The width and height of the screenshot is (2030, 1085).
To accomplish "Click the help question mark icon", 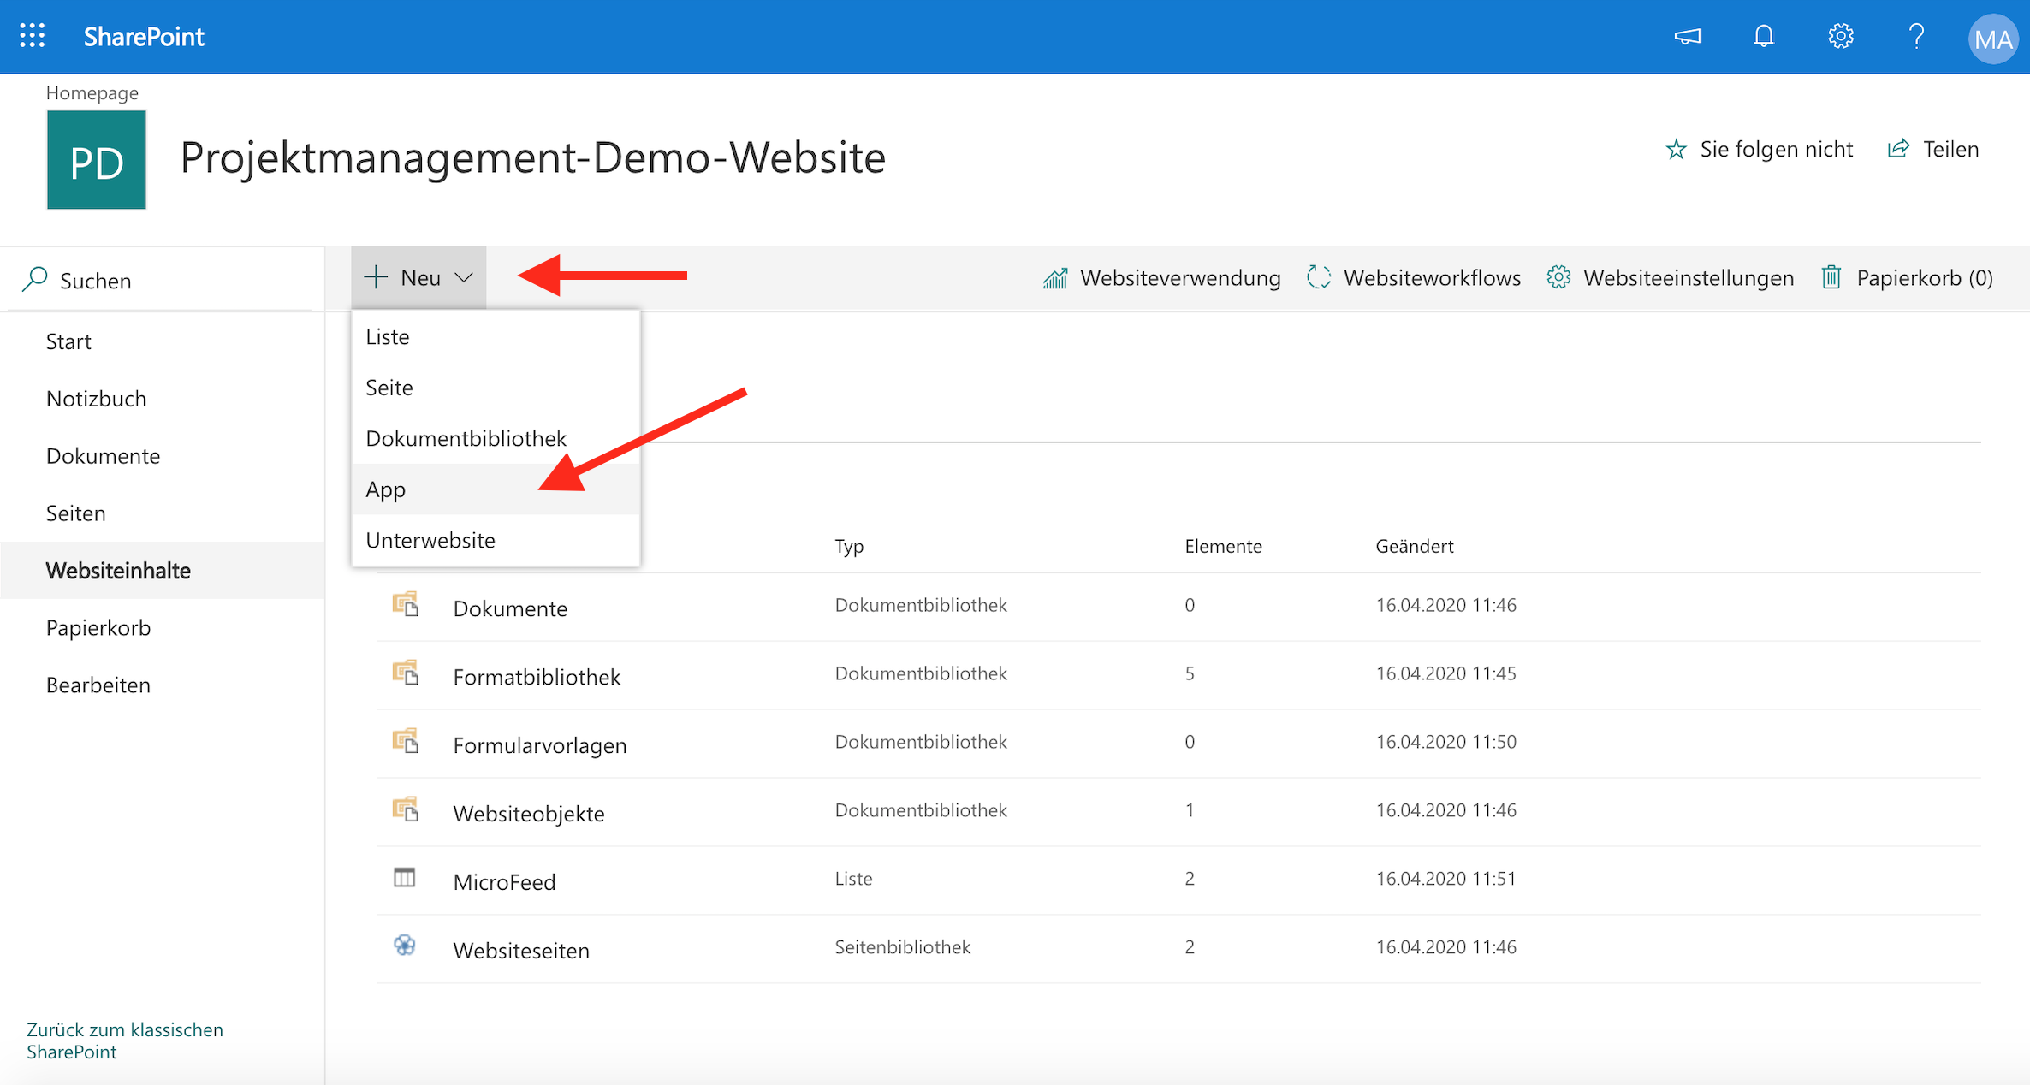I will [x=1916, y=36].
